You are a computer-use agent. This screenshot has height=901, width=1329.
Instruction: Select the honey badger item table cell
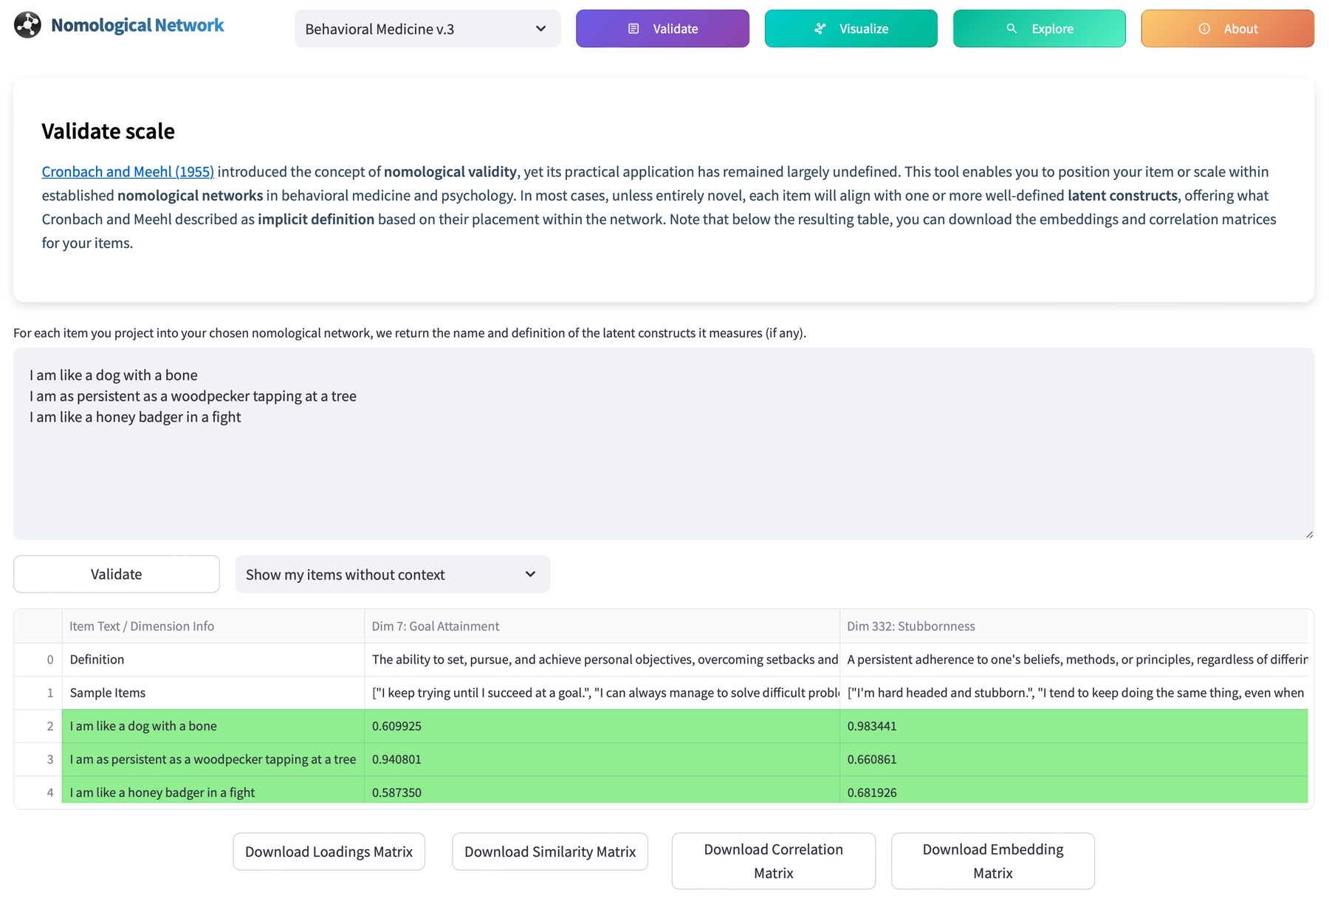click(213, 790)
